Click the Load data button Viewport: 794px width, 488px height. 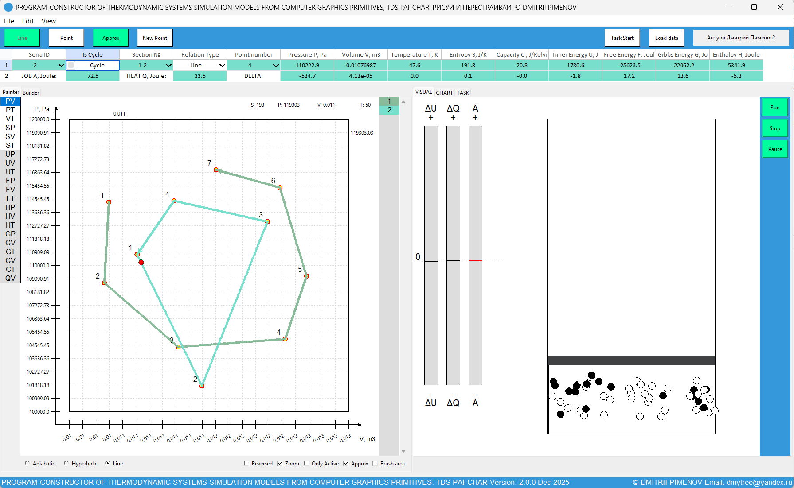666,38
